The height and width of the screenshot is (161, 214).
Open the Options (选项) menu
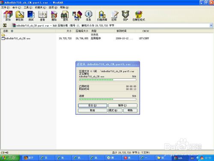click(53, 7)
